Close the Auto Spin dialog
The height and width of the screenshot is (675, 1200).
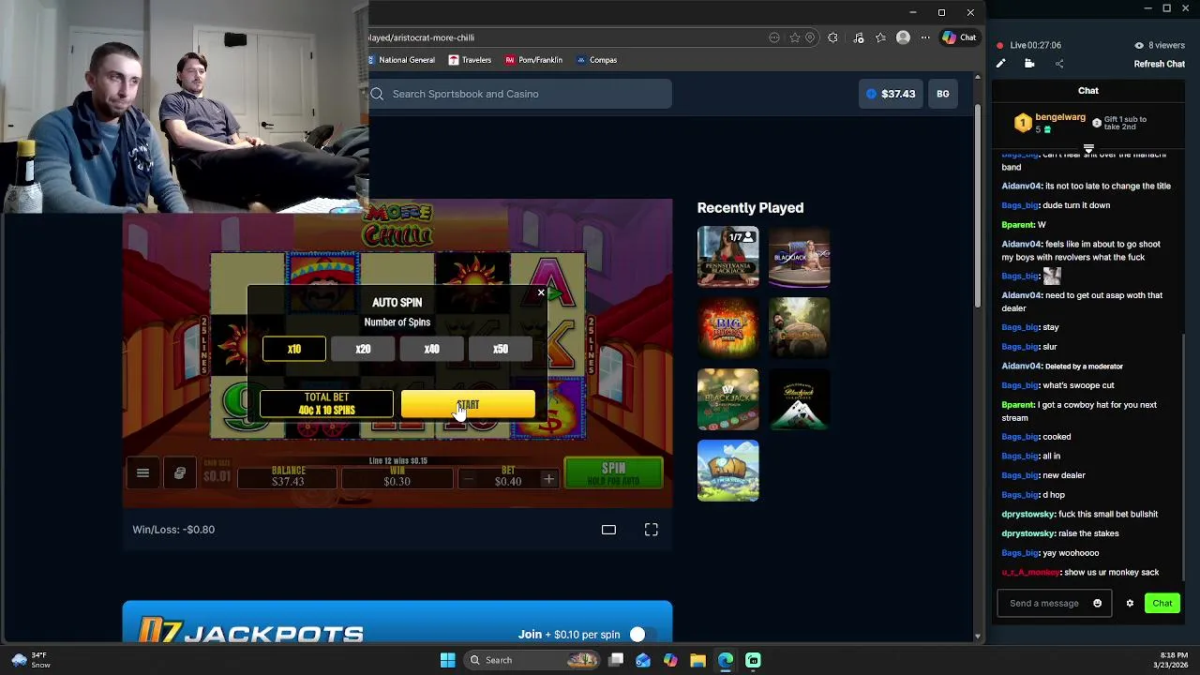[541, 292]
